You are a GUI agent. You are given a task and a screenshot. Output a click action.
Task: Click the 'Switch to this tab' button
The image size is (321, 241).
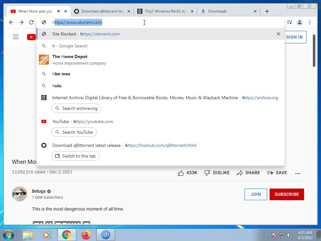75,156
